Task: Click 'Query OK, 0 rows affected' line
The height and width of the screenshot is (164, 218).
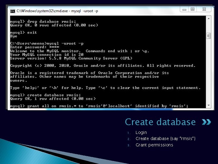Action: (x=54, y=25)
